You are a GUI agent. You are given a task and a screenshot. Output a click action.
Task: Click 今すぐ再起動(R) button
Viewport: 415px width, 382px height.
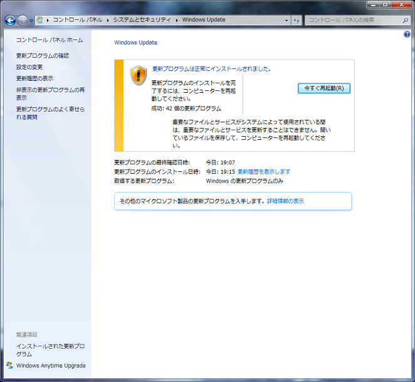click(324, 88)
